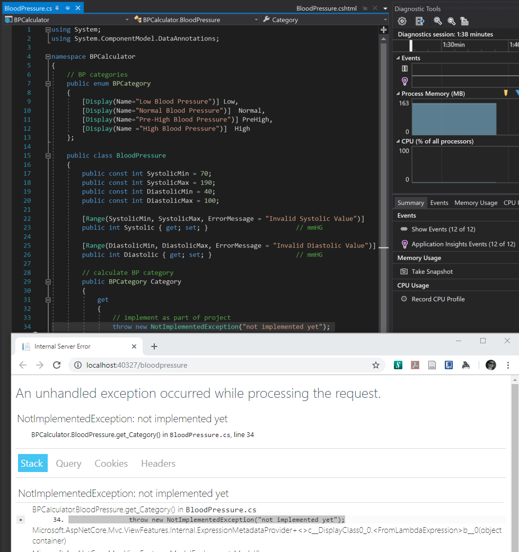
Task: Click the camera icon beside Take Snapshot
Action: (x=404, y=271)
